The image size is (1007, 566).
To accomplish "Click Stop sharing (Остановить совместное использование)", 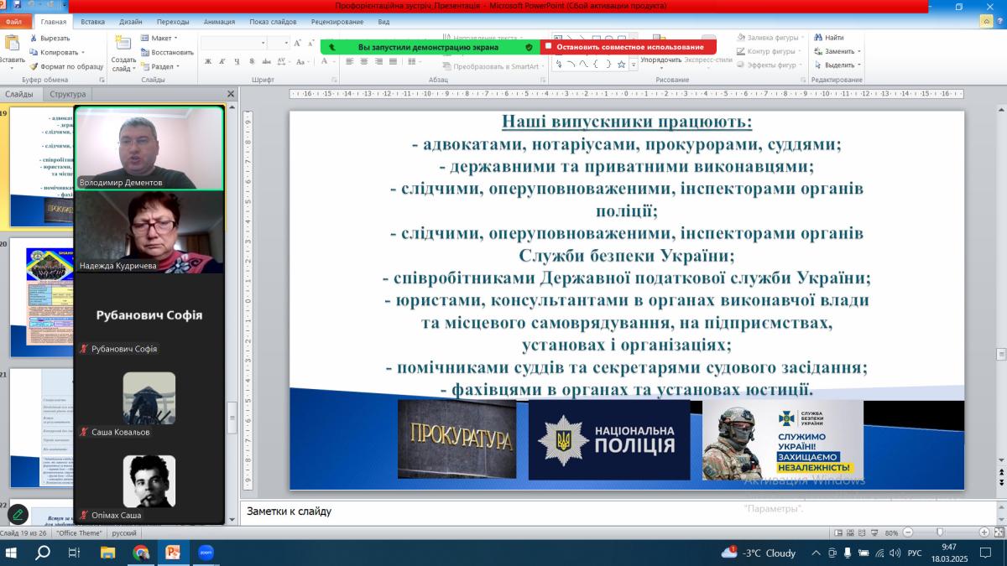I will (629, 47).
